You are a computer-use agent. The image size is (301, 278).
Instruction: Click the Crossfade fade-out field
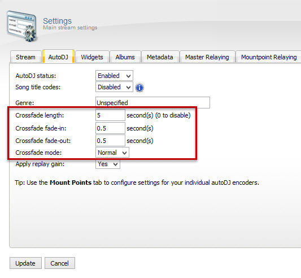[x=110, y=141]
